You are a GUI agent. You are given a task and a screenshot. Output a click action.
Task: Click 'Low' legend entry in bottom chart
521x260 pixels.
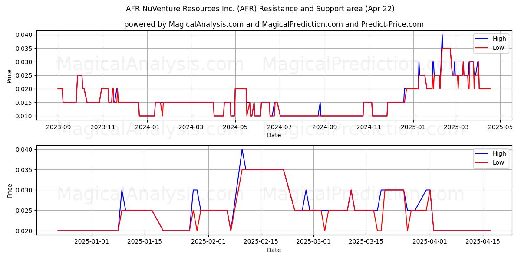point(498,162)
